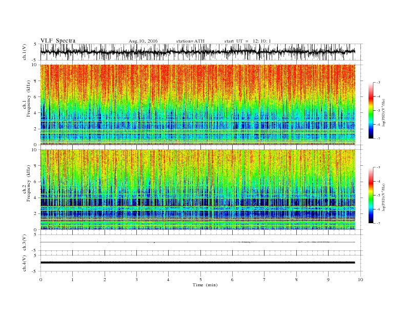
Task: Click the "ch.3(V)" axis label
Action: pyautogui.click(x=25, y=243)
